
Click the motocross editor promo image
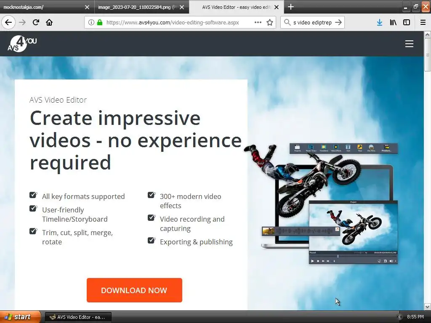(322, 203)
